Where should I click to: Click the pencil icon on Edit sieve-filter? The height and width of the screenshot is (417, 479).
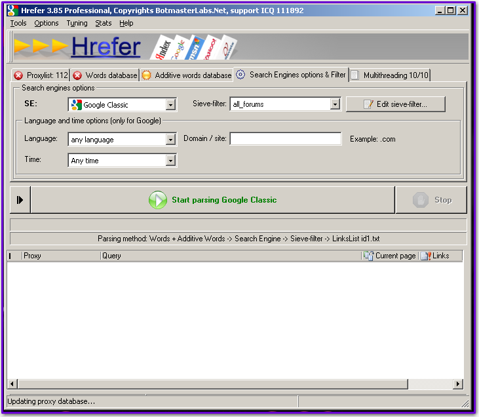369,104
